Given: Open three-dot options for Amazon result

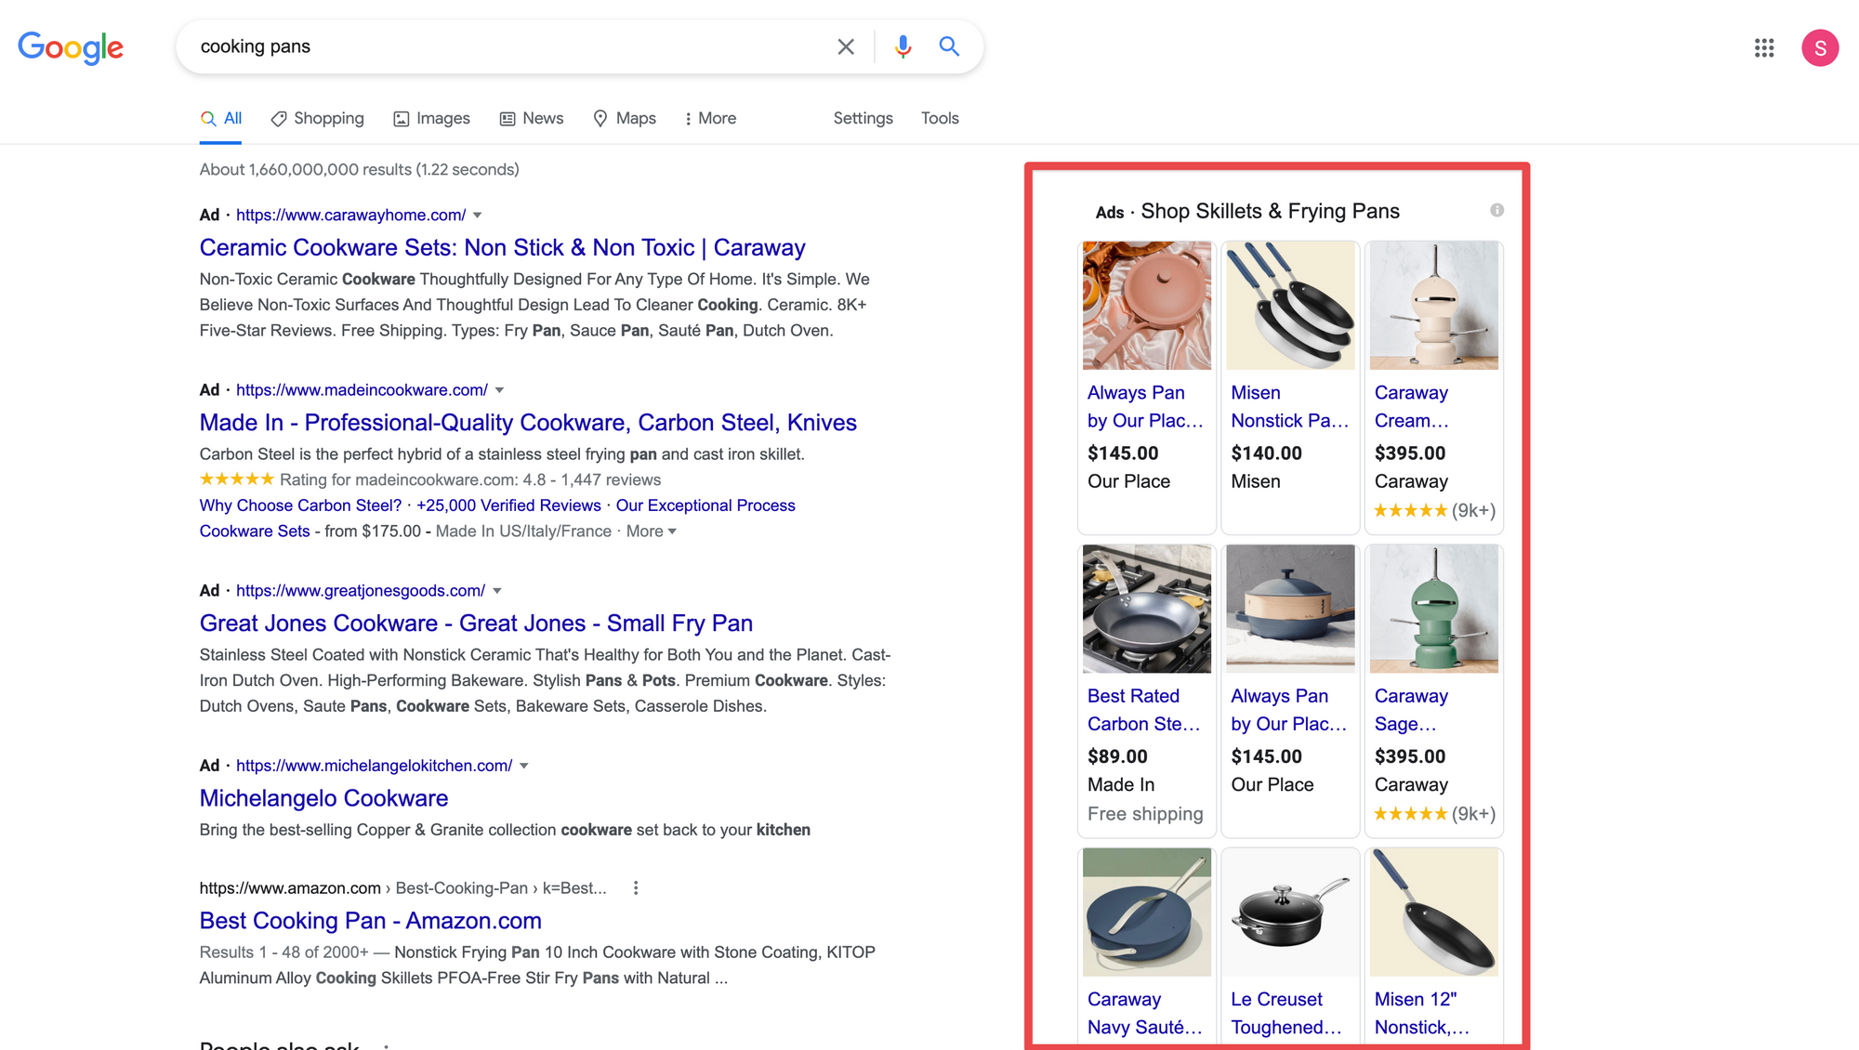Looking at the screenshot, I should 636,888.
